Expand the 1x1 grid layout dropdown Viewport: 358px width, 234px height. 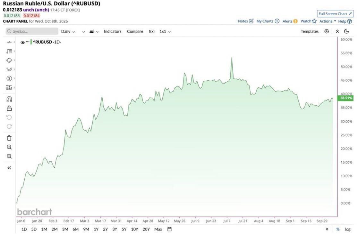(x=165, y=31)
